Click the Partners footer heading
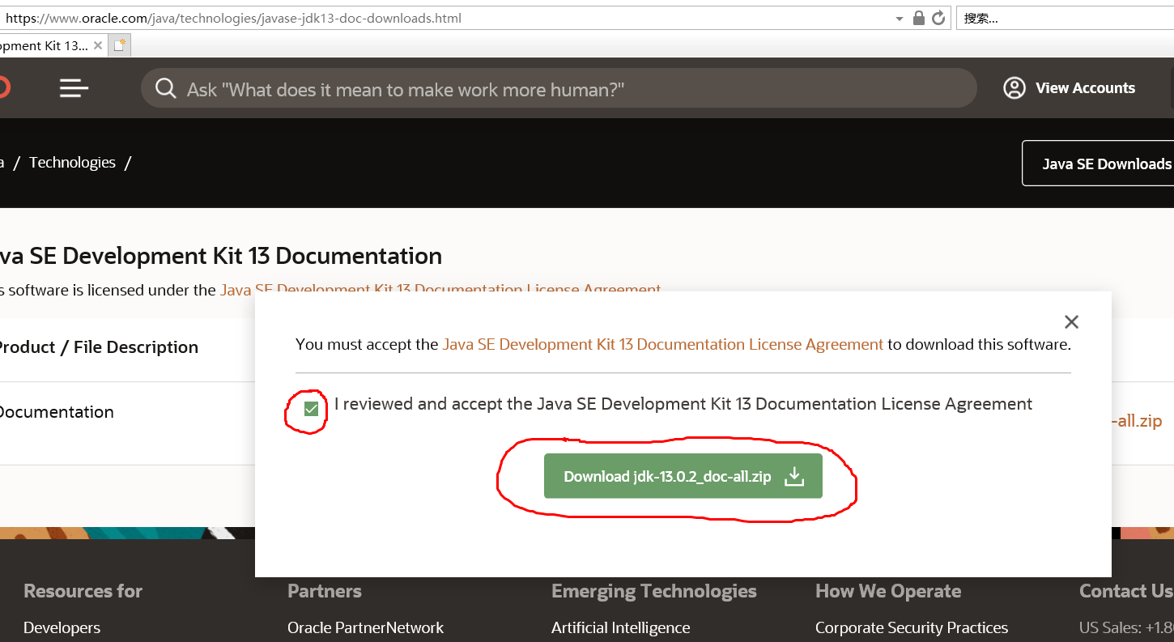1174x642 pixels. 324,591
